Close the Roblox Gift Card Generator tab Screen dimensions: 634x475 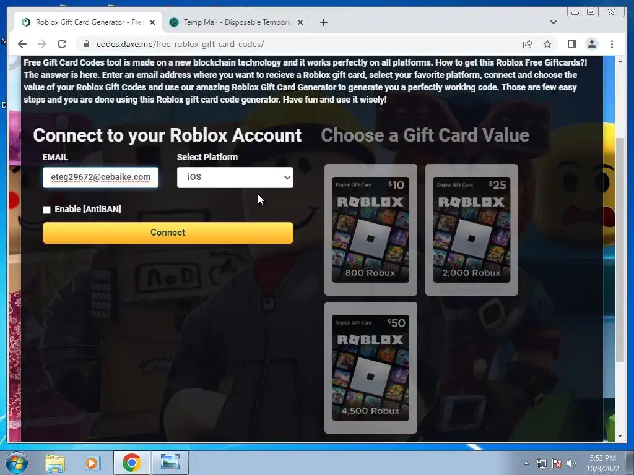[152, 22]
